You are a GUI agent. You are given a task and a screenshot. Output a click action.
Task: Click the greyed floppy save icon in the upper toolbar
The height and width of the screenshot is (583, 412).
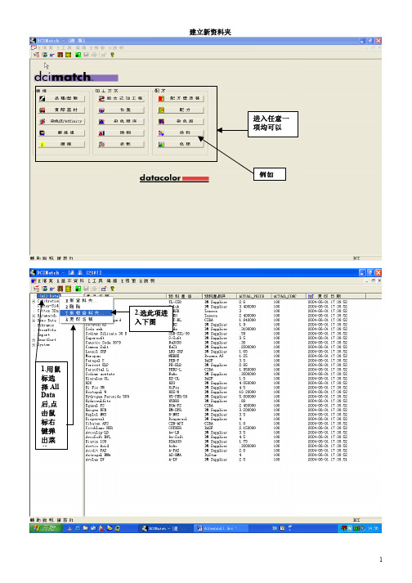pyautogui.click(x=87, y=55)
